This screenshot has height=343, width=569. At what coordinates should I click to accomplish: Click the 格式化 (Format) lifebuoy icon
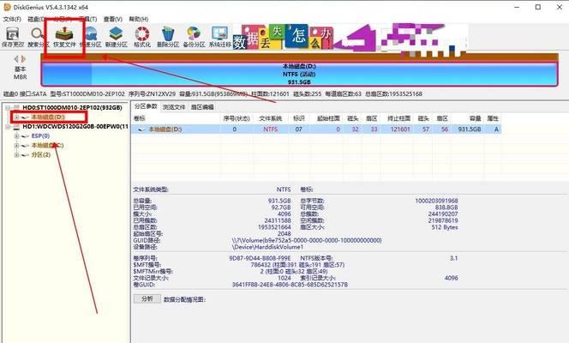click(142, 33)
